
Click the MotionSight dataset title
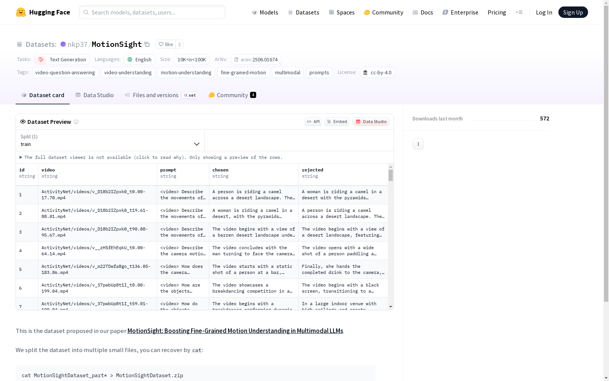tap(116, 44)
